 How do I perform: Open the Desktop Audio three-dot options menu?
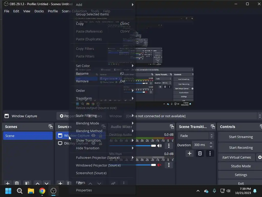(x=169, y=146)
